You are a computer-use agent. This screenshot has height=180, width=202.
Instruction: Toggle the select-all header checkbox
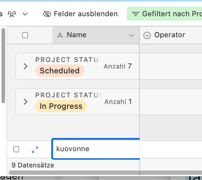click(x=25, y=35)
